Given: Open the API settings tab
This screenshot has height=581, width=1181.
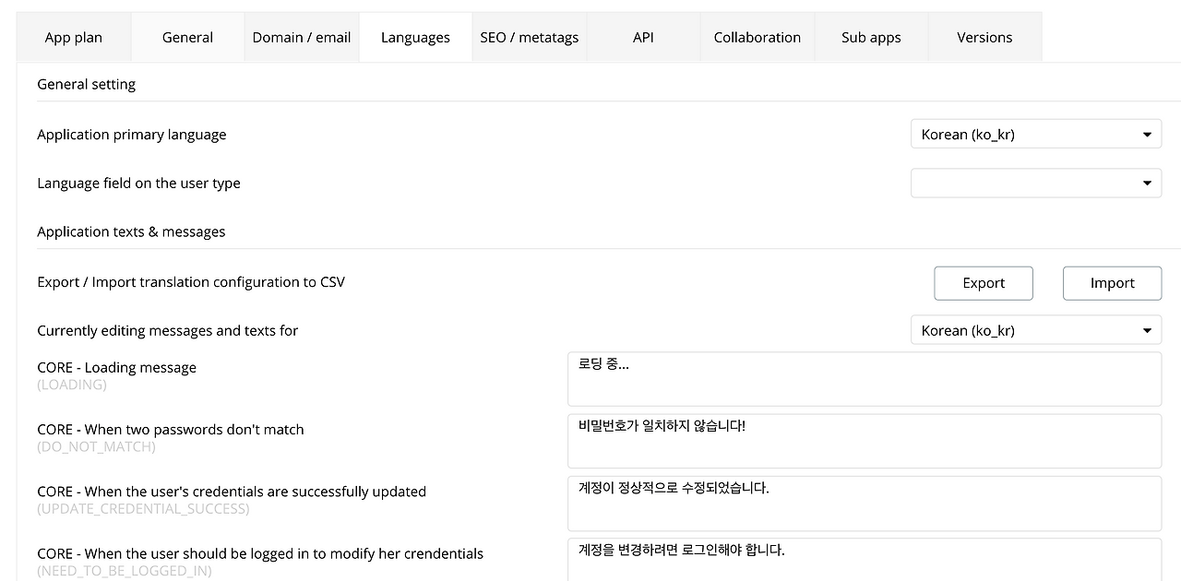Looking at the screenshot, I should click(643, 37).
